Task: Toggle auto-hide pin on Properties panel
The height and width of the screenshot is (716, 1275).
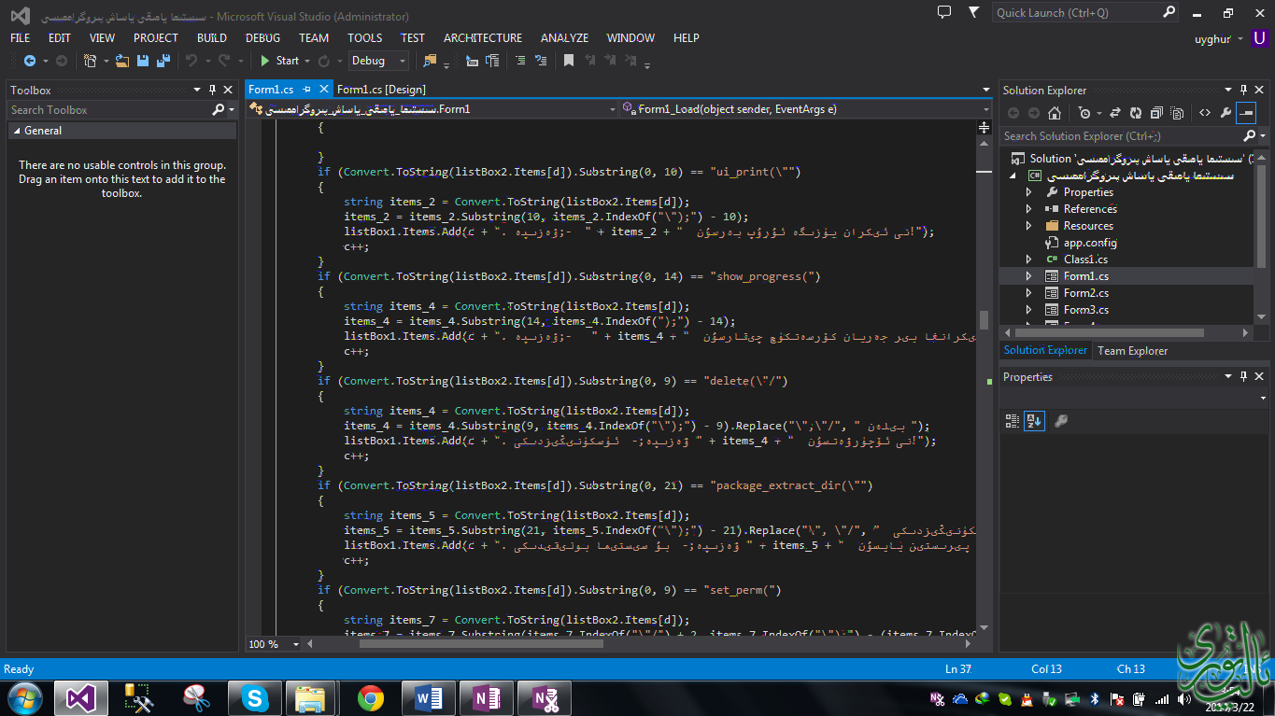Action: pyautogui.click(x=1244, y=376)
